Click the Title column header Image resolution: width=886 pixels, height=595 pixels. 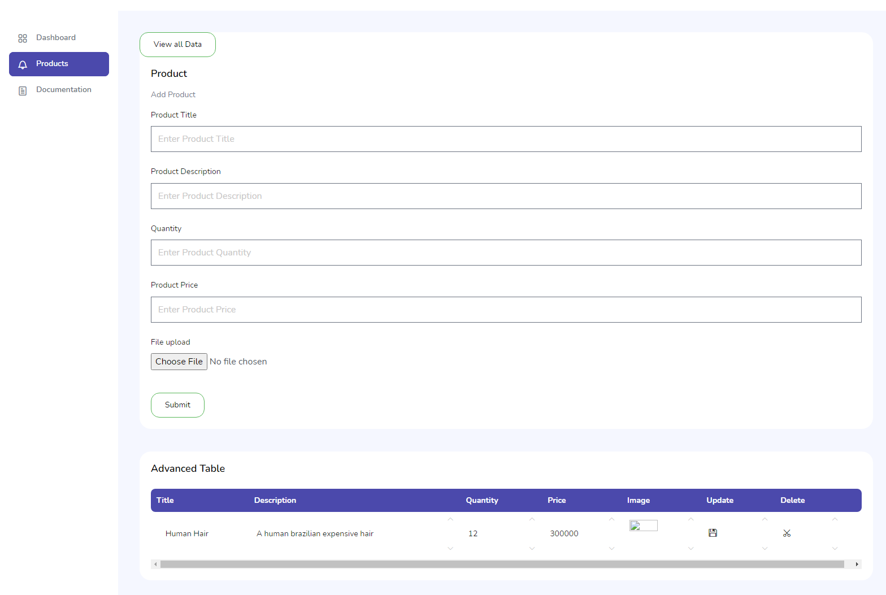click(165, 500)
